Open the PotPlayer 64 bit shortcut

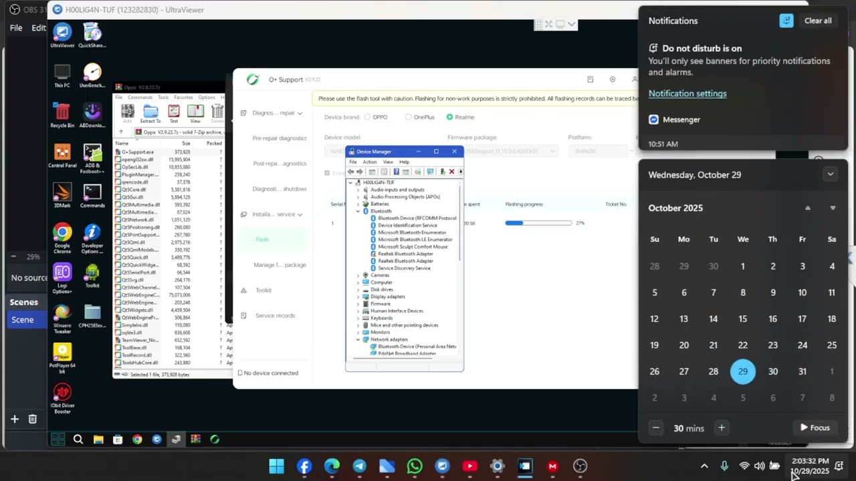(x=62, y=359)
